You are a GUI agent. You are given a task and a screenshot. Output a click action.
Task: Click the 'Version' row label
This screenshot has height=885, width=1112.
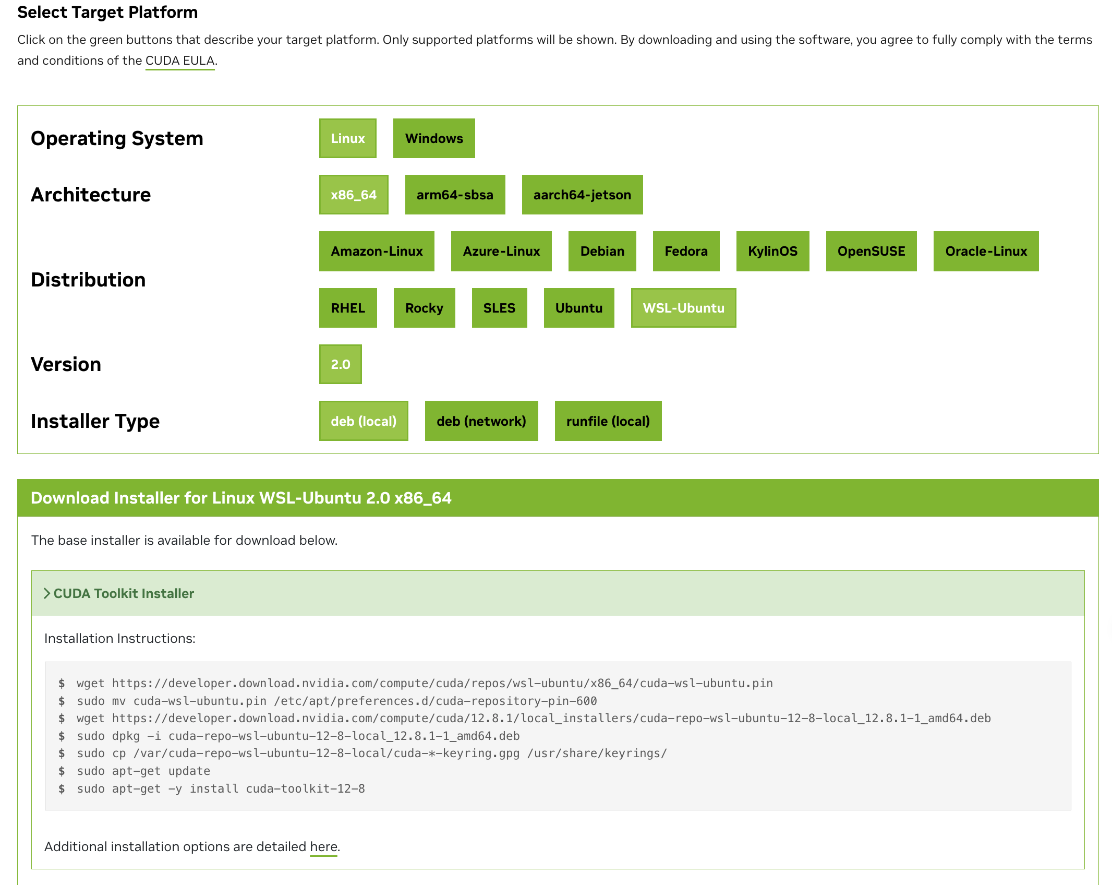point(66,364)
